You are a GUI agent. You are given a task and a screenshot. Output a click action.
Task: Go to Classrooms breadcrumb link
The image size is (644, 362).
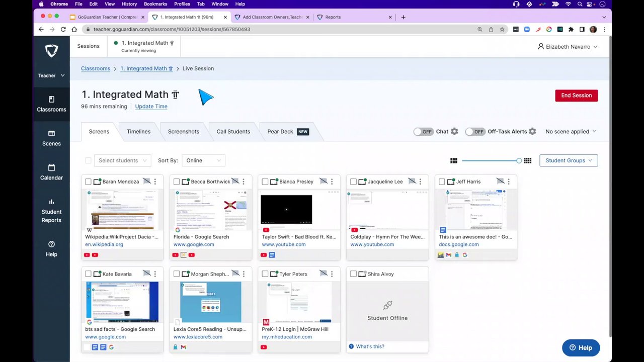(96, 68)
